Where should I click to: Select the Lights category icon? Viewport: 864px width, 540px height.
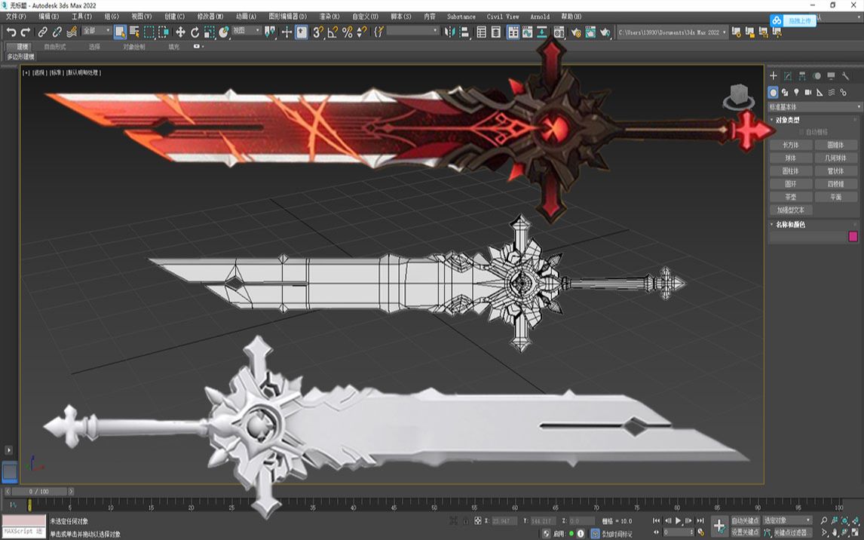(796, 92)
